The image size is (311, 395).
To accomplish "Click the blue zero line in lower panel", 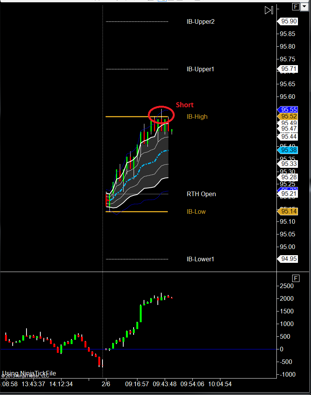I will (x=138, y=349).
